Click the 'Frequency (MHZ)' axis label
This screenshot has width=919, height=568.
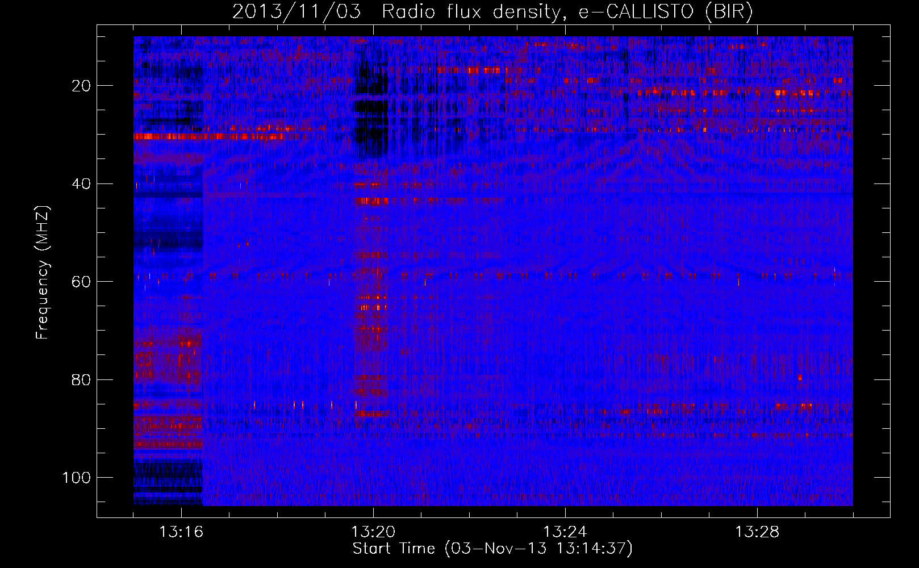click(43, 273)
